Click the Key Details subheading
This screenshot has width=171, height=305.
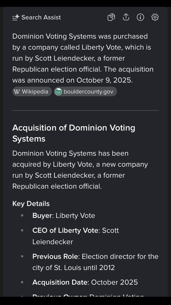click(x=31, y=204)
